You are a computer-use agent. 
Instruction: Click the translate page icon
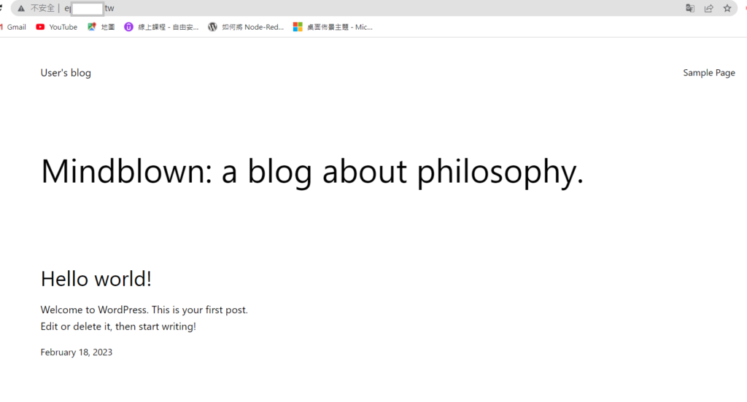click(x=689, y=8)
